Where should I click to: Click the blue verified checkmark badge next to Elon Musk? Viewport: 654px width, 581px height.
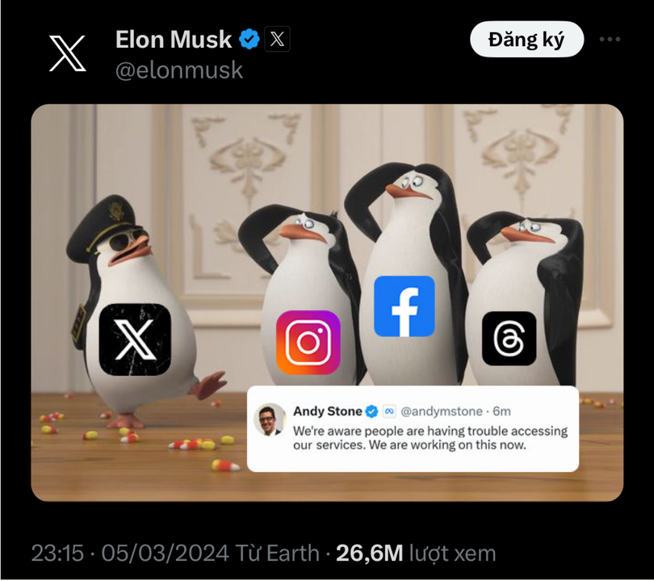[x=249, y=40]
